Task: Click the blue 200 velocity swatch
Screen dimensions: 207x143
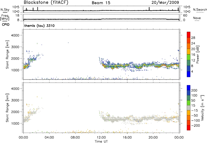Action: [189, 88]
